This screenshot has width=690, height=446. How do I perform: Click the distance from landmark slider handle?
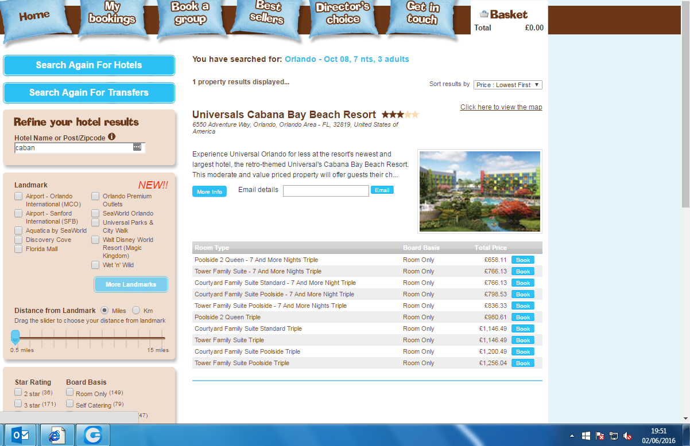point(15,337)
